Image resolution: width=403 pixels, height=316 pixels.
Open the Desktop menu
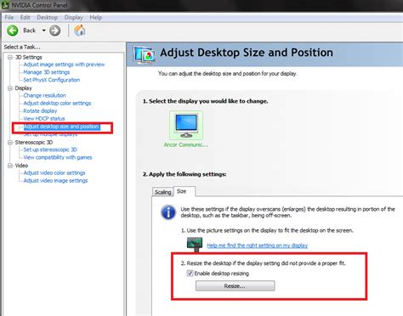point(47,18)
